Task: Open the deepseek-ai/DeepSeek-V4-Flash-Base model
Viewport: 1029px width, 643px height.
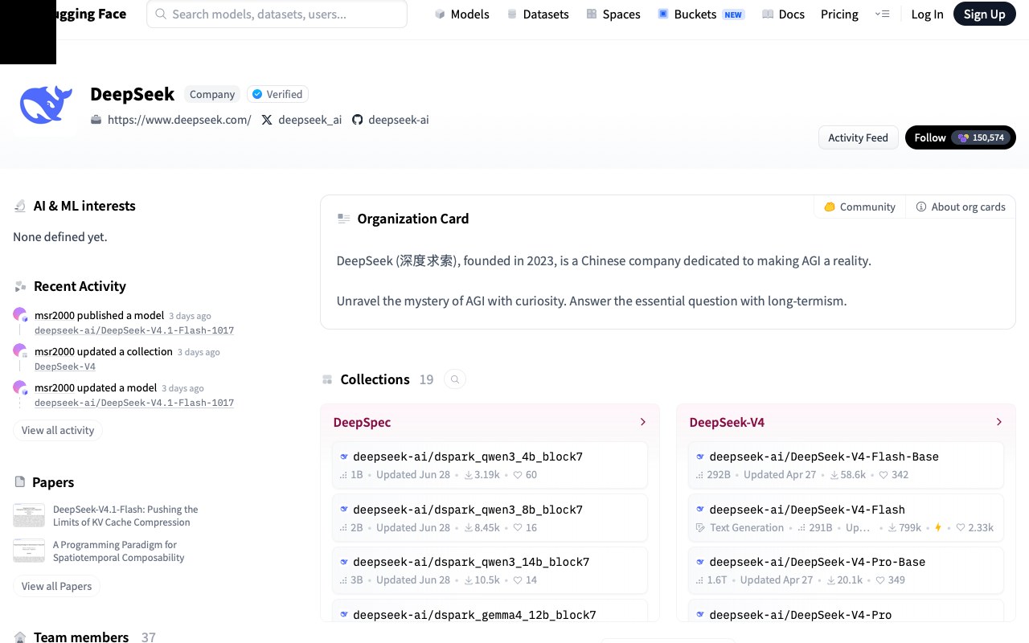Action: pos(846,465)
